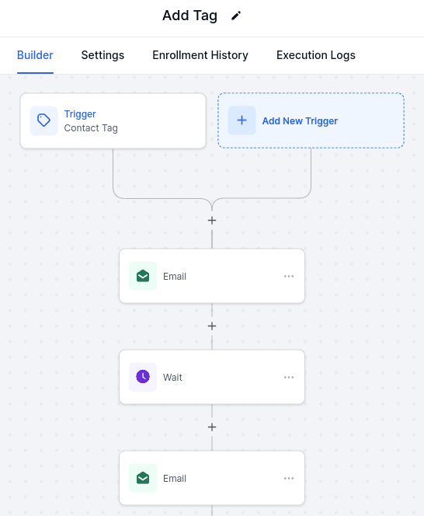The width and height of the screenshot is (424, 516).
Task: Open the last Email step three-dot menu
Action: click(289, 478)
